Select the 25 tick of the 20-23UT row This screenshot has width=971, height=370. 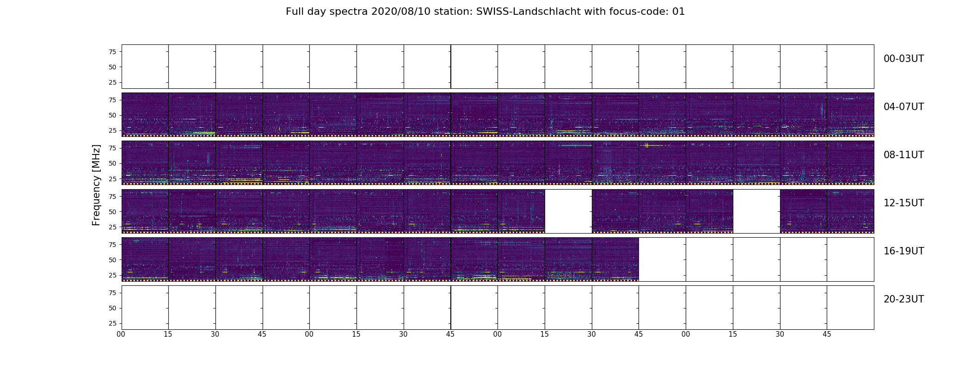tap(112, 323)
